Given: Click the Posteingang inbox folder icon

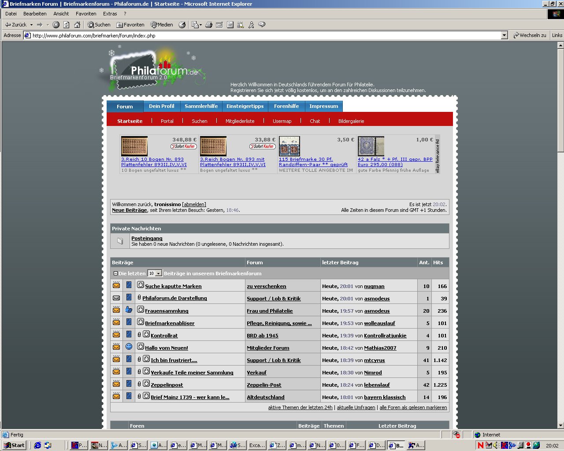Looking at the screenshot, I should click(x=120, y=241).
